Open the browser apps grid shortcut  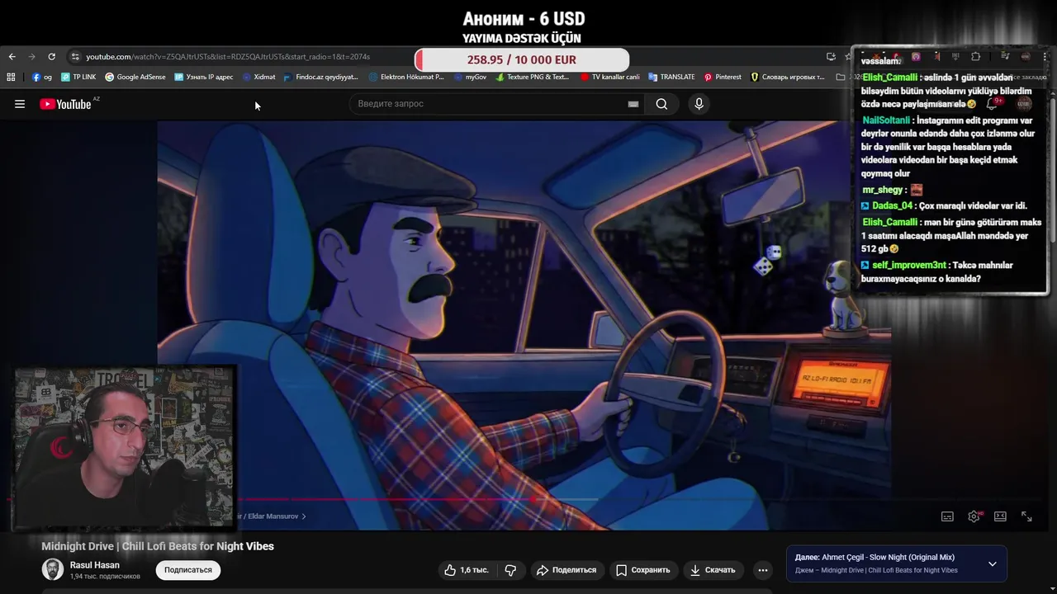click(x=11, y=77)
